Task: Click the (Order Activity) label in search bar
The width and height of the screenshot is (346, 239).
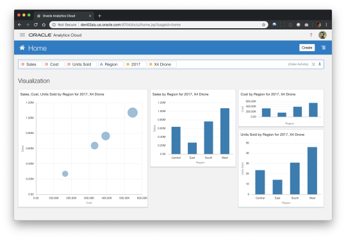Action: click(298, 64)
